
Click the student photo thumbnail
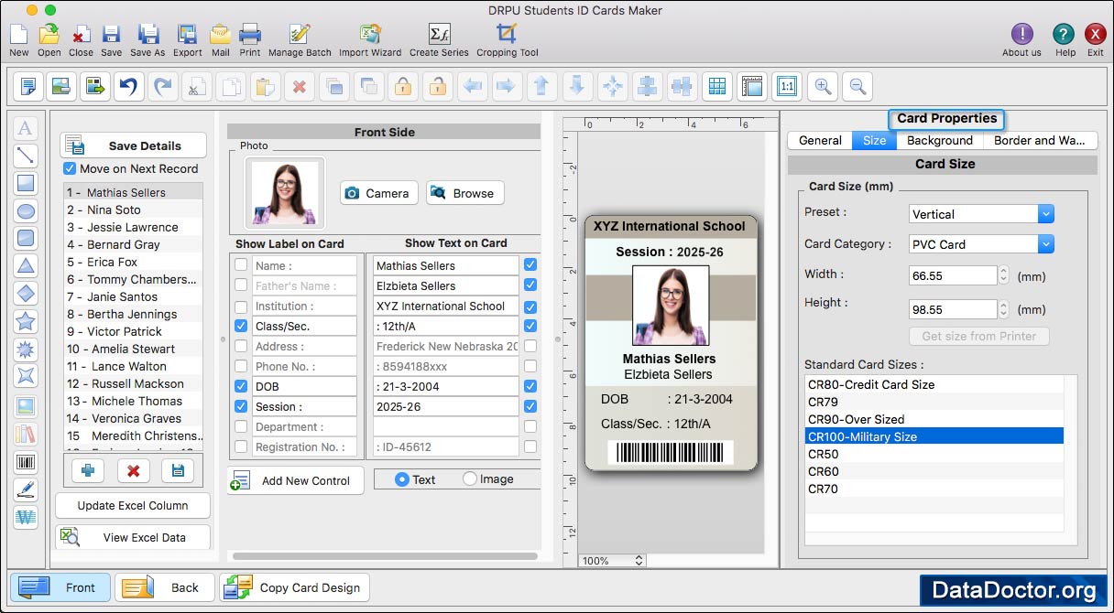coord(284,193)
